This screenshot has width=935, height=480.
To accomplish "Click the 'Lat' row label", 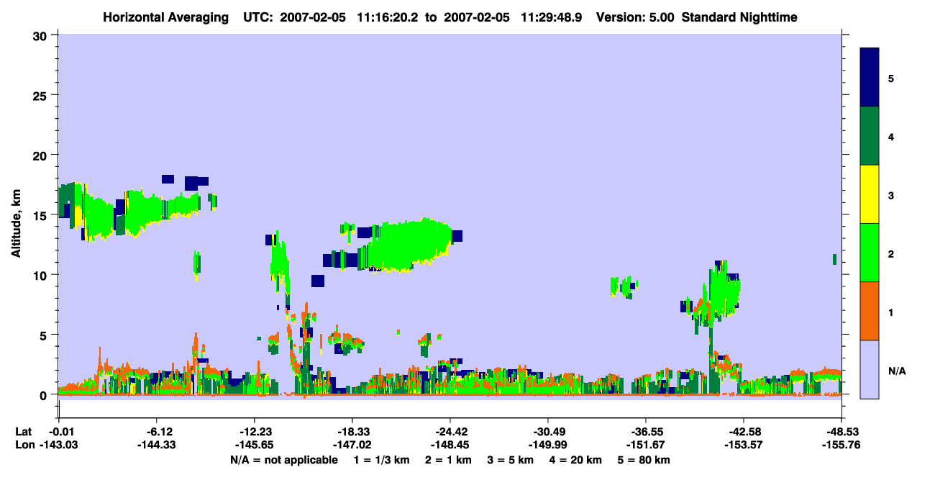I will [23, 431].
